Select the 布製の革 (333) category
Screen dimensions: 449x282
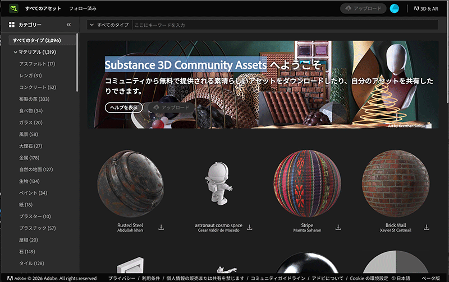coord(34,99)
